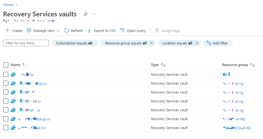Click Assign tags label
The height and width of the screenshot is (139, 263).
(170, 31)
